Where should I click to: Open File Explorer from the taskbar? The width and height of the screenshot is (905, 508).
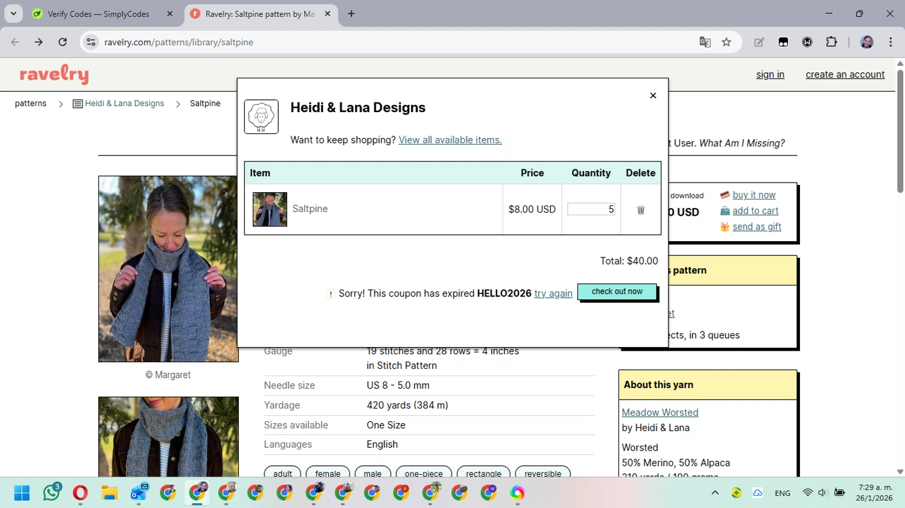click(x=109, y=493)
